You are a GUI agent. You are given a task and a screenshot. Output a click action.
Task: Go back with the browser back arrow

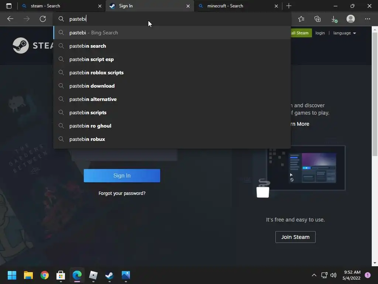(x=10, y=19)
